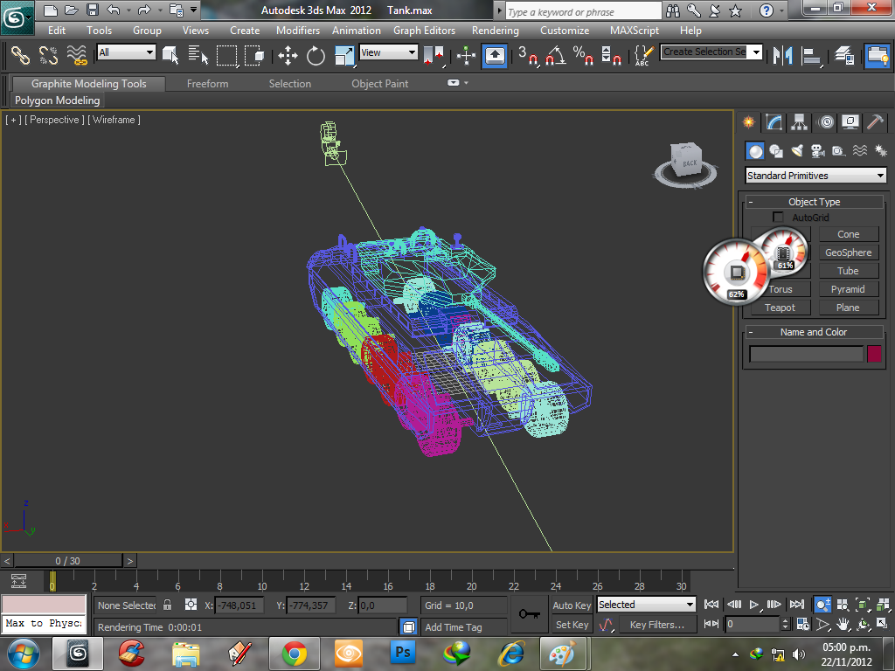
Task: Open the Selected key filter dropdown
Action: (x=646, y=605)
